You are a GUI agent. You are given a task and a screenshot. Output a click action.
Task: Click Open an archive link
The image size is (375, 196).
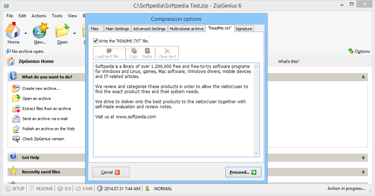(x=37, y=99)
